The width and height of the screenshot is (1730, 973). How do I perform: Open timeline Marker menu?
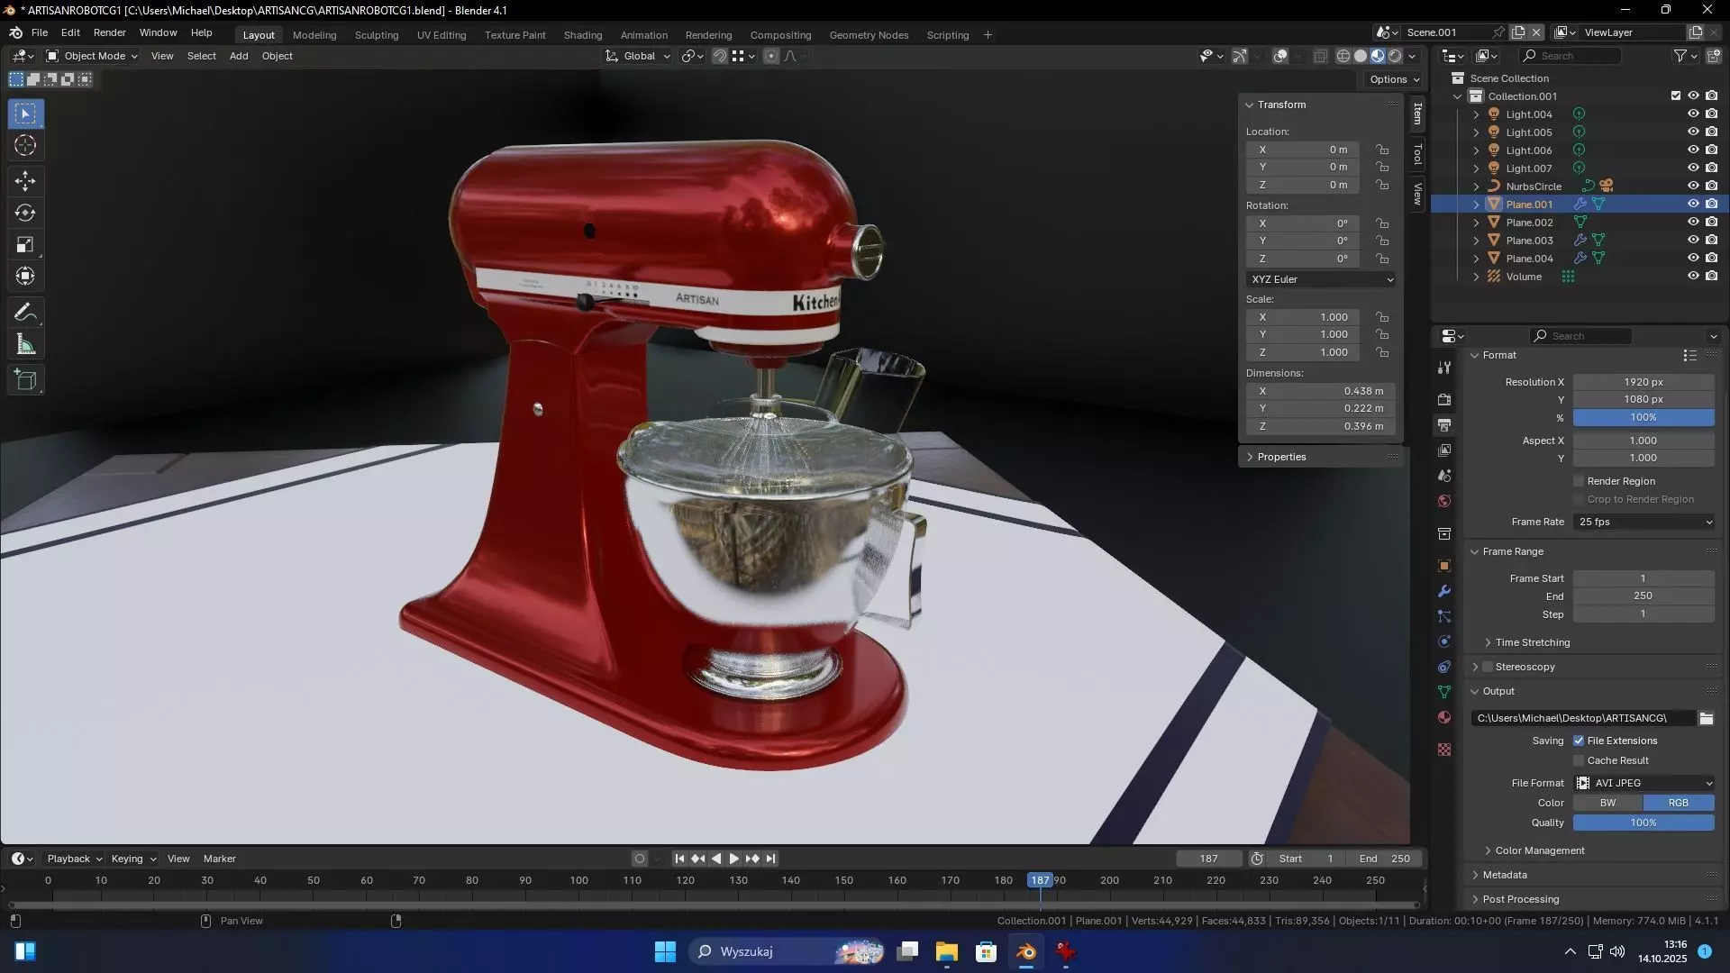[x=220, y=859]
